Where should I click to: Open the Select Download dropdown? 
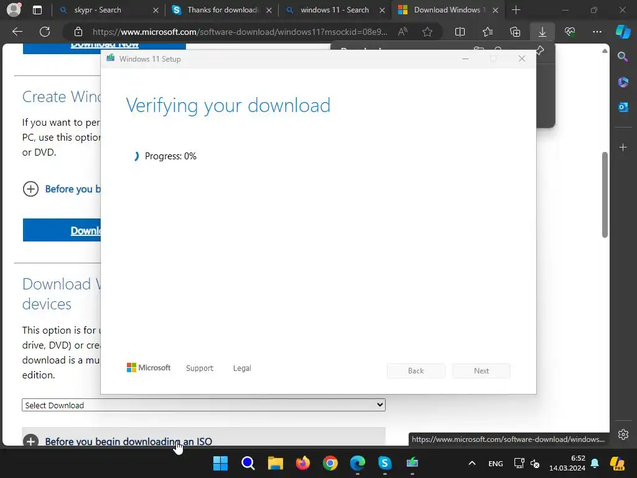[203, 405]
